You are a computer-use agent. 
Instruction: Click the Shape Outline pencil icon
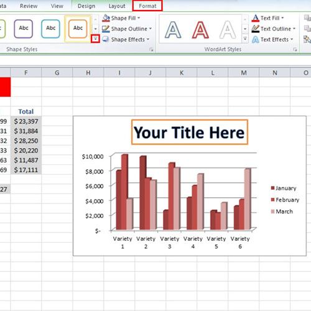pos(106,29)
